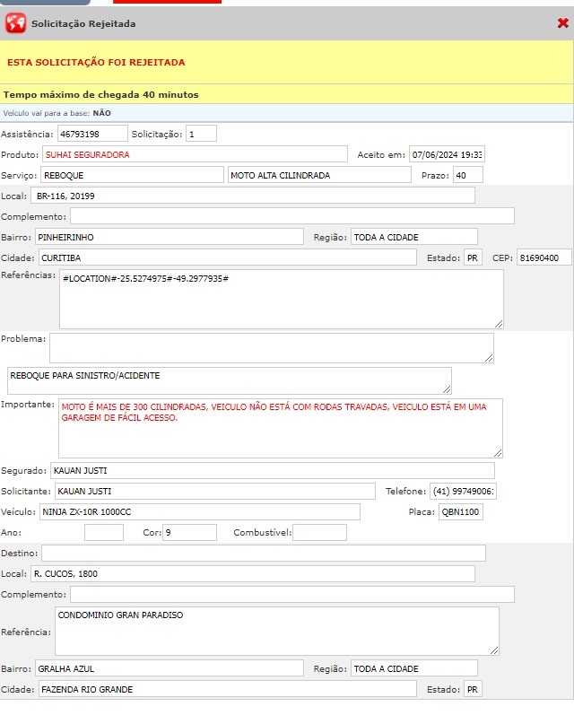Click the Prazo field showing 40
The width and height of the screenshot is (574, 724).
[467, 175]
